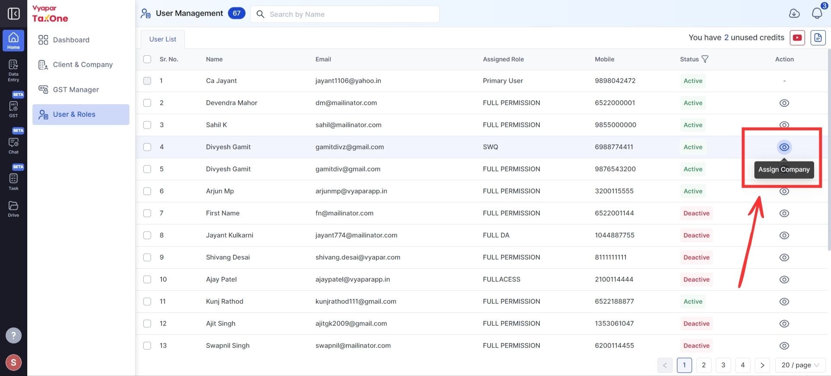831x376 pixels.
Task: Expand the 20 / page dropdown
Action: pos(800,365)
